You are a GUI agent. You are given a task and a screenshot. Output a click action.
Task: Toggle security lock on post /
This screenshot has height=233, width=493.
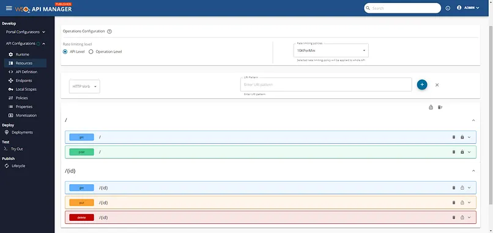(x=462, y=152)
